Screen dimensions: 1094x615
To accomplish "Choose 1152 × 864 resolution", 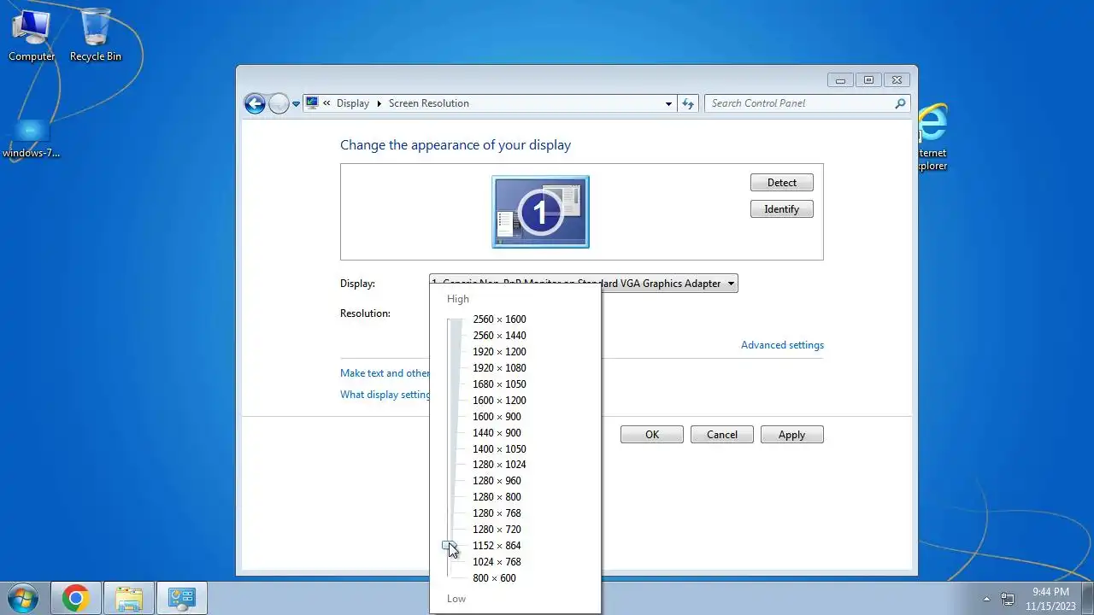I will (x=497, y=546).
